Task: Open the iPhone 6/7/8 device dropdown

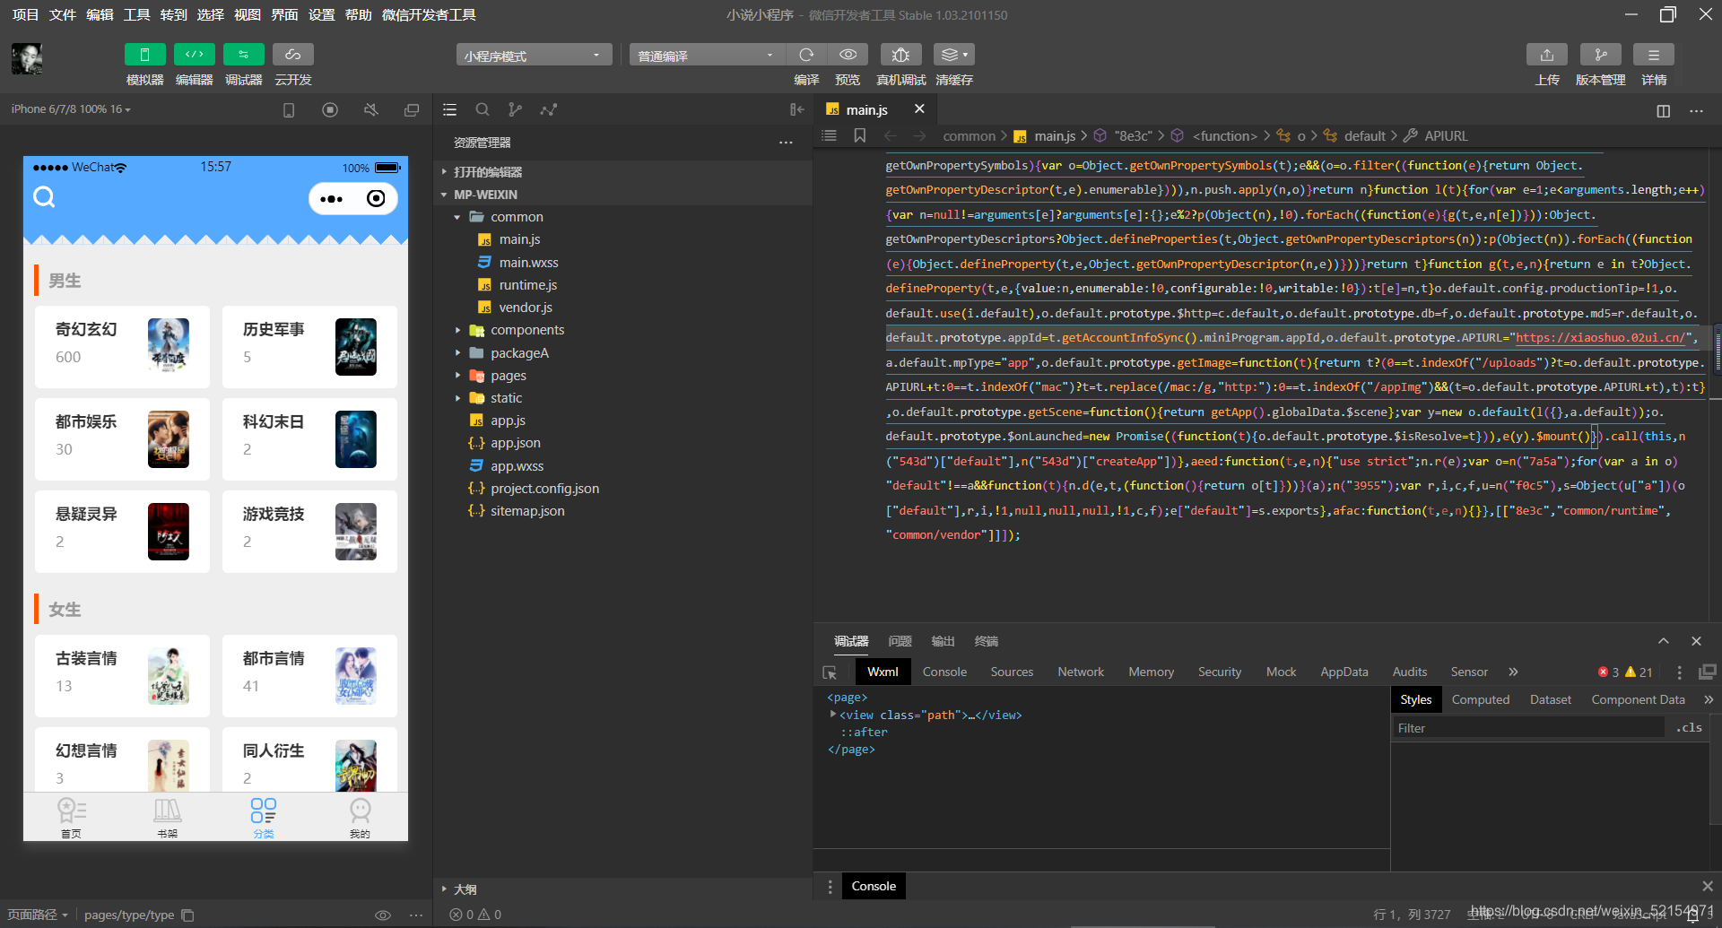Action: pos(71,109)
